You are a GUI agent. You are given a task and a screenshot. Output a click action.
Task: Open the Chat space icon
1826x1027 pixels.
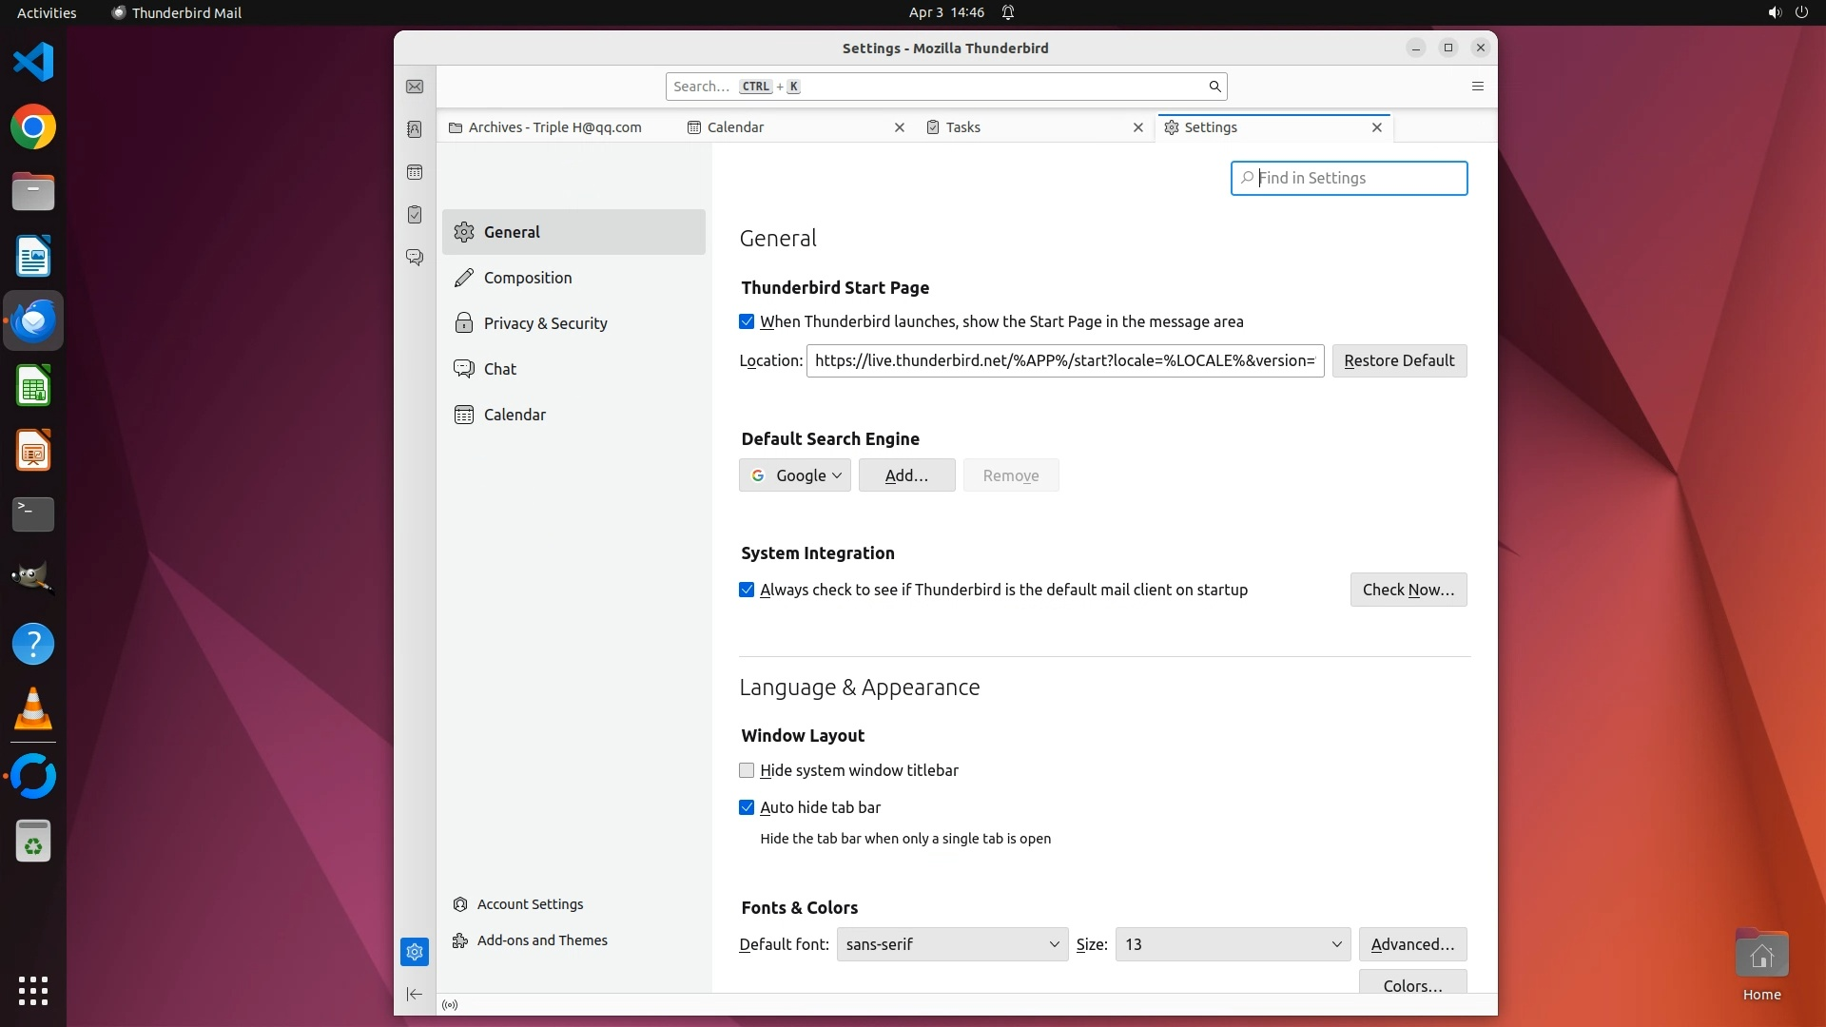point(415,258)
